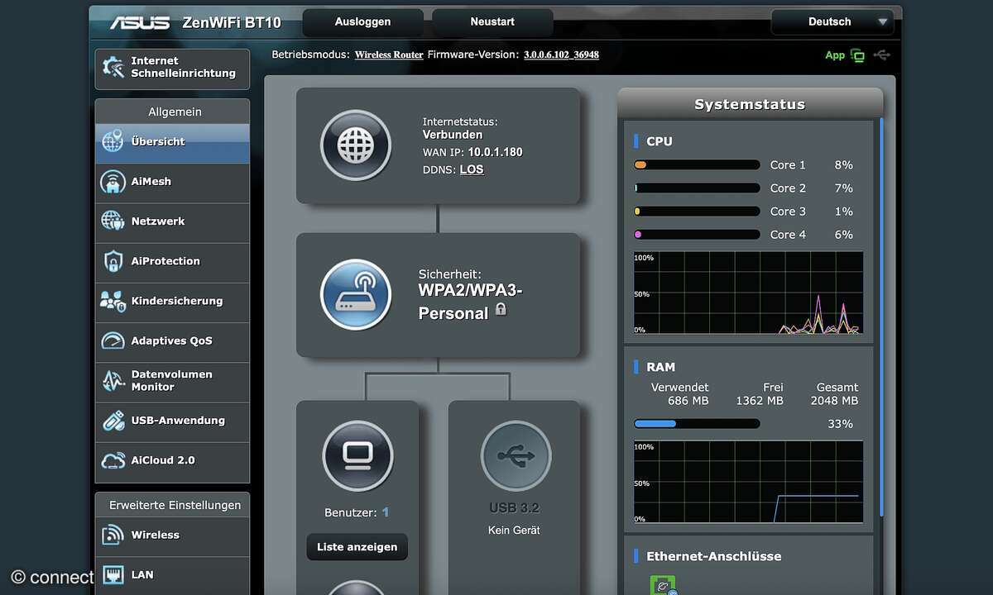The height and width of the screenshot is (595, 993).
Task: Click the AiMesh sidebar icon
Action: 113,181
